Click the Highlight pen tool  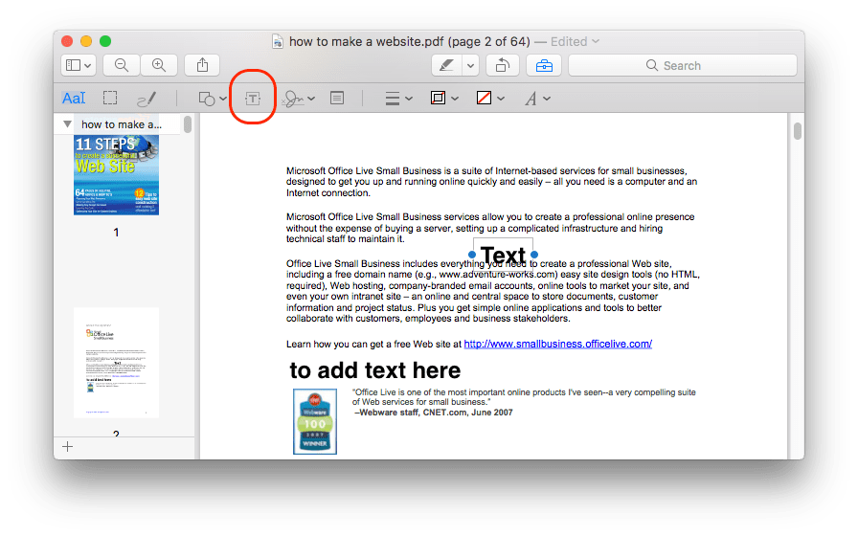coord(446,66)
